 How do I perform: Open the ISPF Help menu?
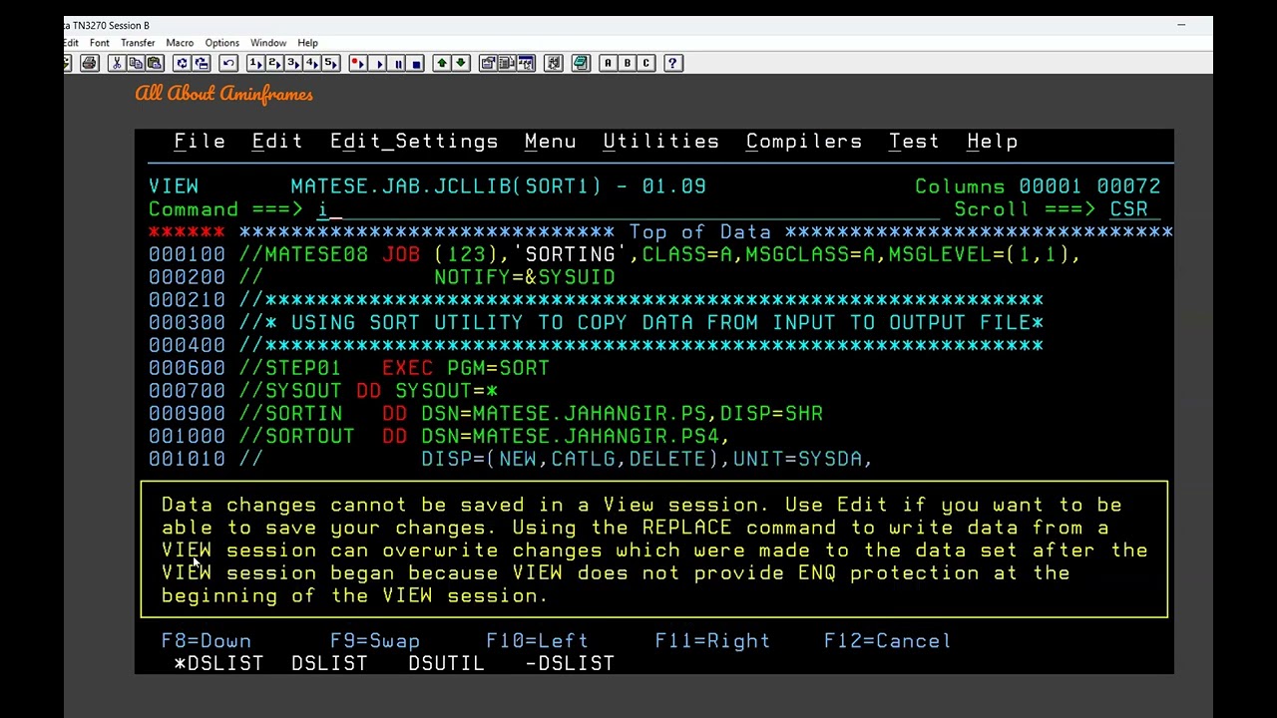[x=993, y=142]
